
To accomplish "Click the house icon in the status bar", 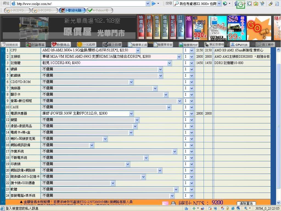I will [223, 208].
